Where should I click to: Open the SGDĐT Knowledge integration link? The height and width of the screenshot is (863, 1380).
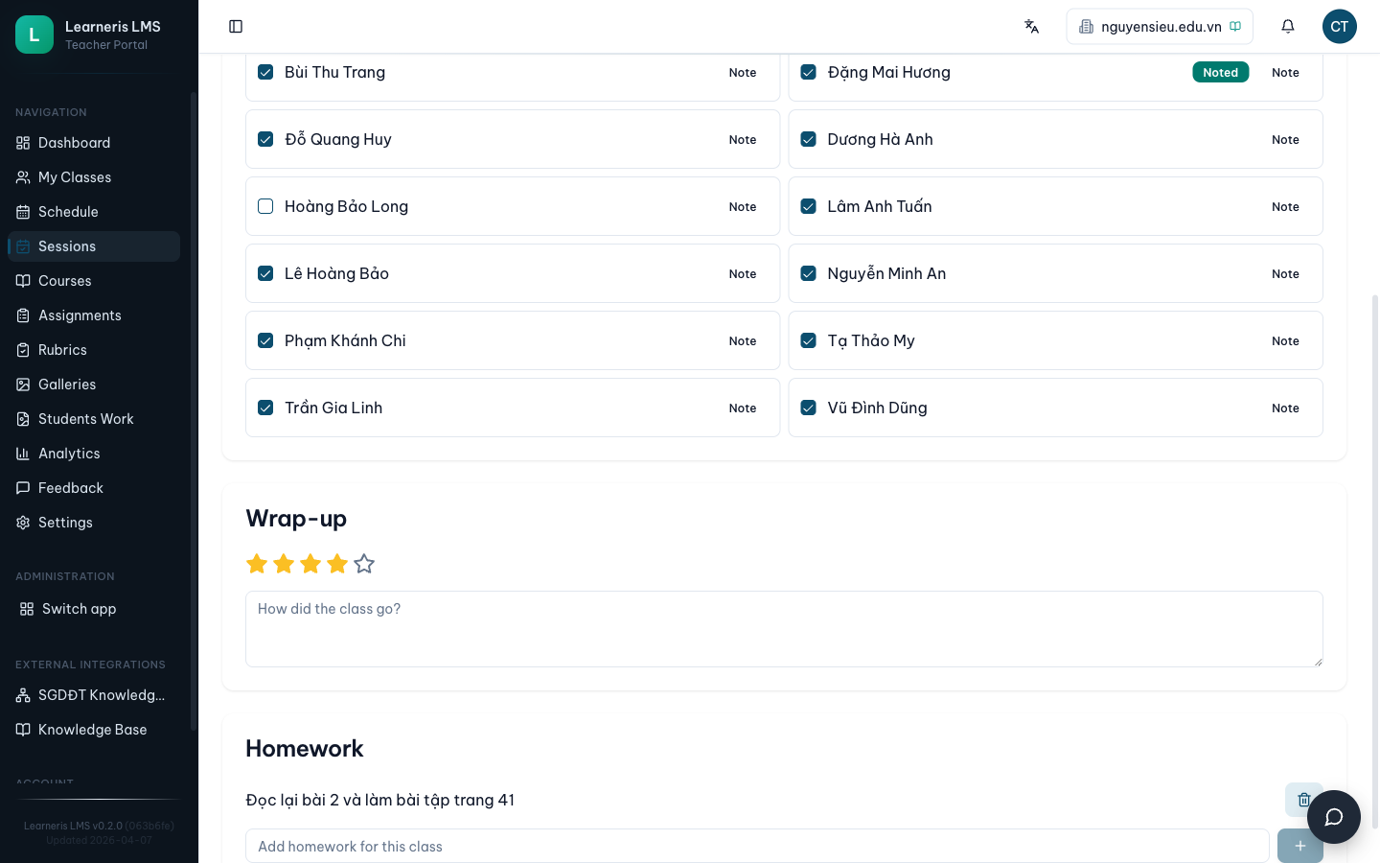tap(94, 695)
